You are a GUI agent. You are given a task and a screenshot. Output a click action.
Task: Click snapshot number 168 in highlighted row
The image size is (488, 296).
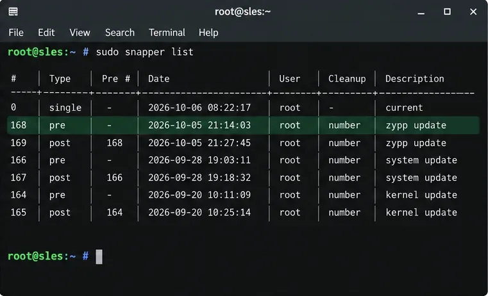click(x=19, y=126)
